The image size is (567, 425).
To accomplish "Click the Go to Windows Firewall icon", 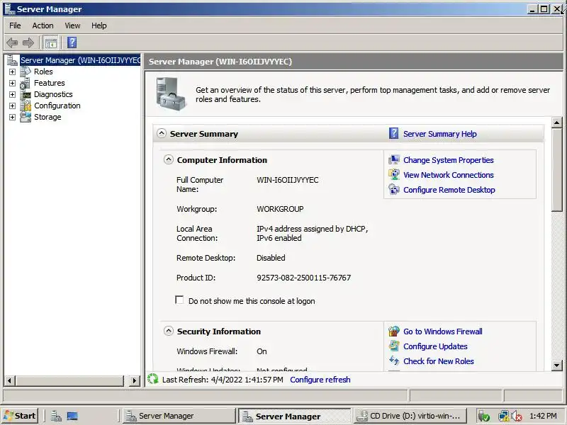I will tap(394, 331).
